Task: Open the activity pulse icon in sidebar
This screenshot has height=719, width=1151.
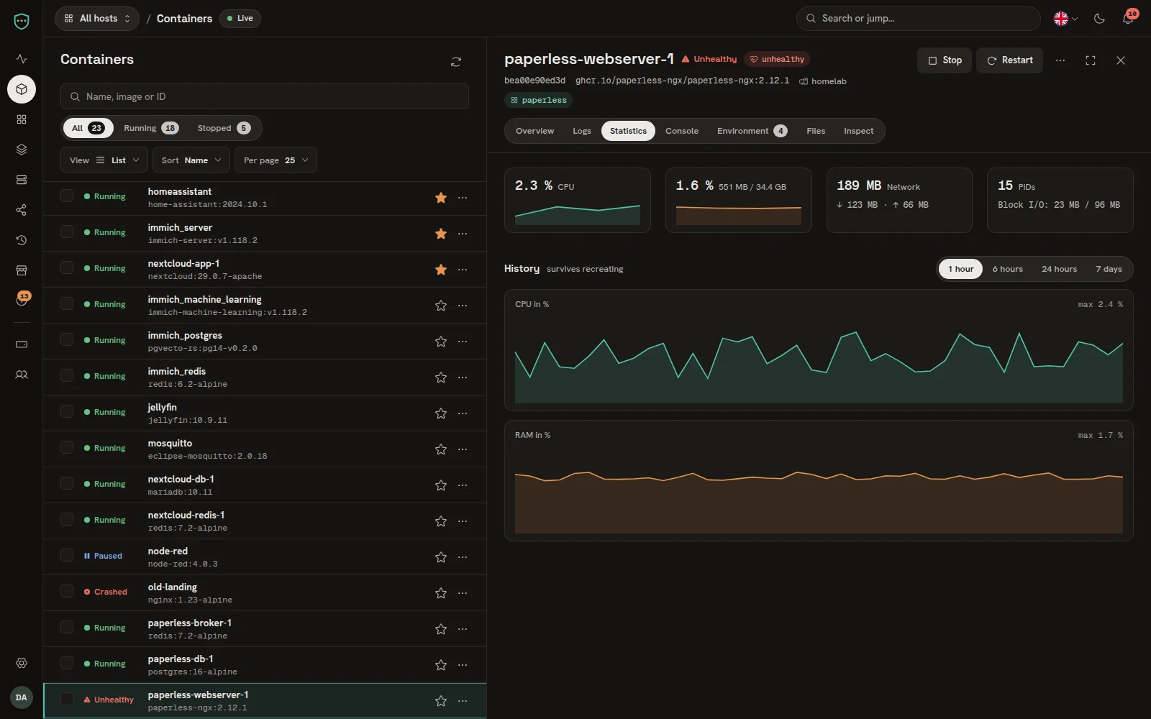Action: [22, 59]
